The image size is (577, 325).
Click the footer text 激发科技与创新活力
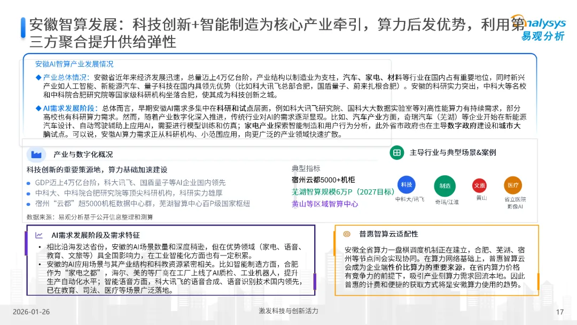pos(288,311)
